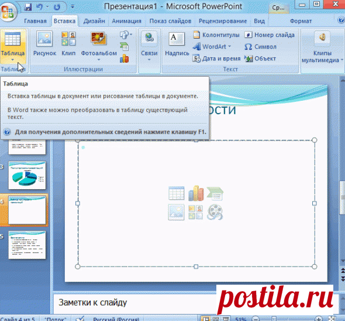Viewport: 345px width, 321px height.
Task: Insert a Символ from the ribbon
Action: click(x=261, y=47)
